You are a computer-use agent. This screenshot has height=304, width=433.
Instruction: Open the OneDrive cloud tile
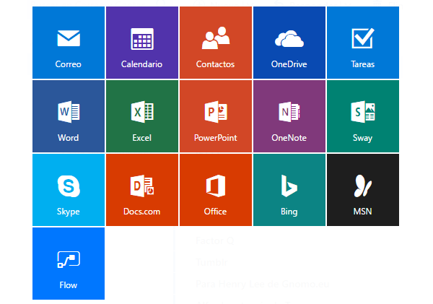point(289,43)
